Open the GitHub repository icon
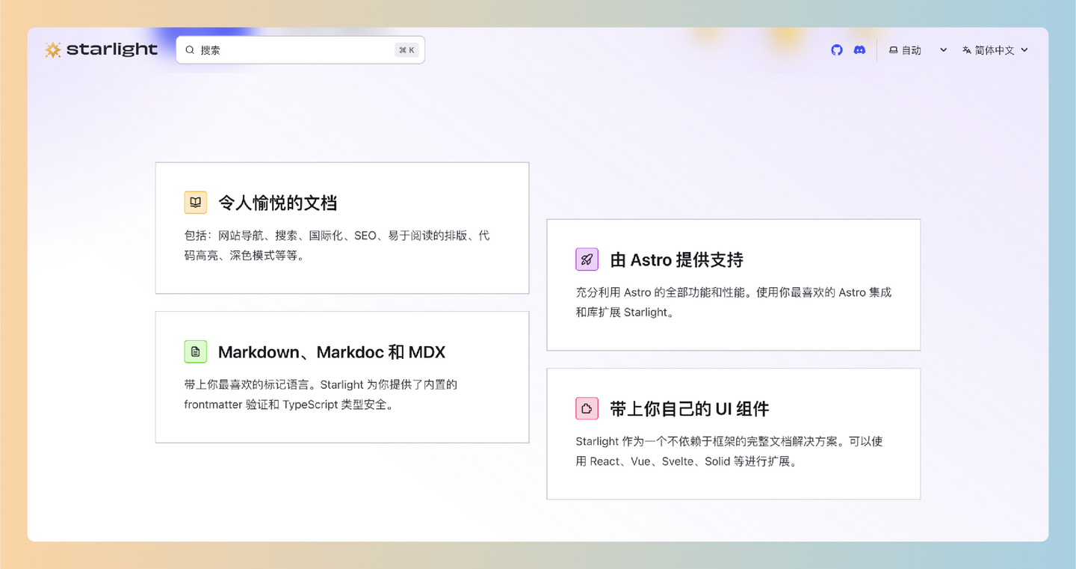Screen dimensions: 1076x569 pos(837,50)
